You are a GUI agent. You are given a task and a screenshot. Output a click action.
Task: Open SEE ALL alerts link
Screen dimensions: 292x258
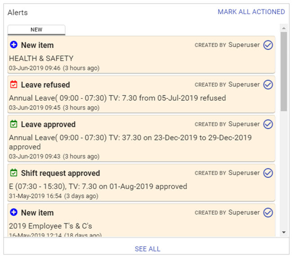click(147, 249)
